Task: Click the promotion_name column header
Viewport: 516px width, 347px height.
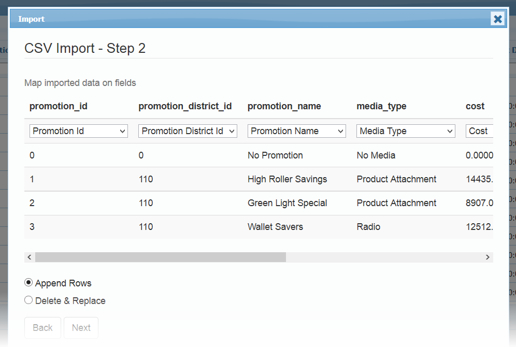Action: click(x=284, y=106)
